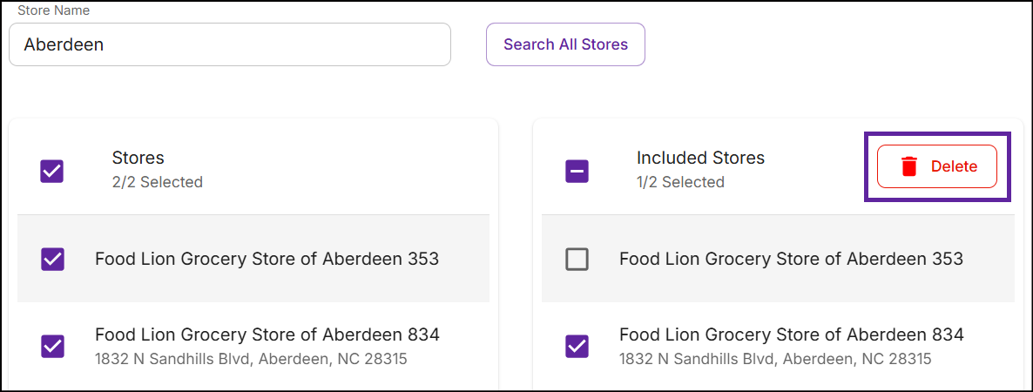The width and height of the screenshot is (1033, 392).
Task: Select the Aberdeen 834 row name in Stores panel
Action: coord(267,335)
